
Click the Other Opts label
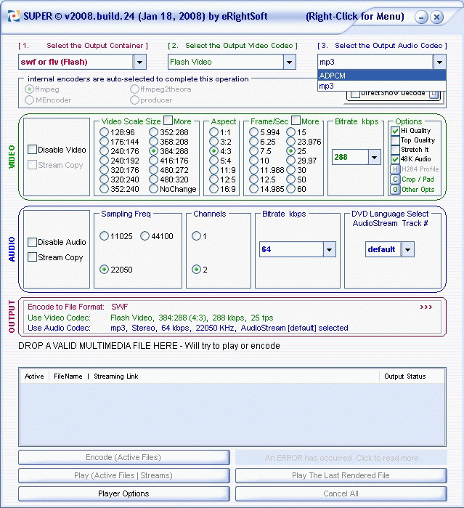(x=418, y=190)
